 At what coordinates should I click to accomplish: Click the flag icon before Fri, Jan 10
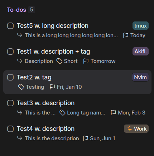[x=52, y=87]
